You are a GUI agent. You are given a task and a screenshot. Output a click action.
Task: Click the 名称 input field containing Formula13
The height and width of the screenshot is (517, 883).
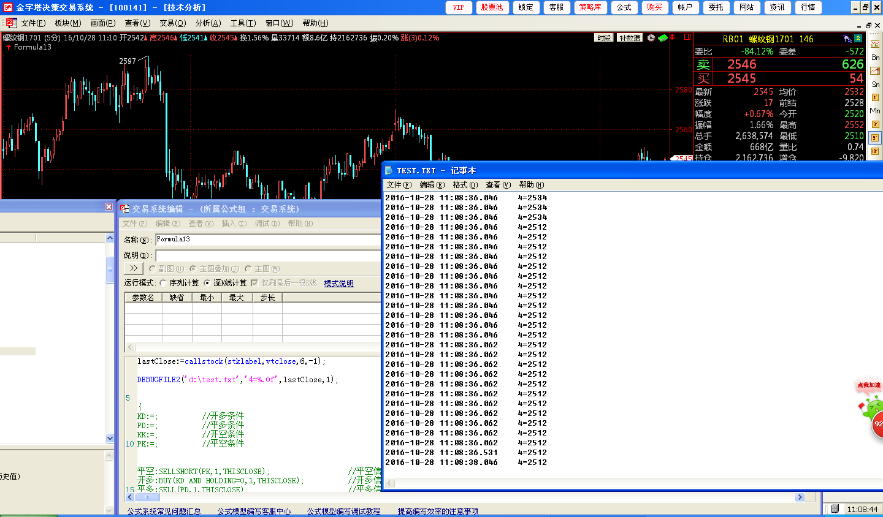pyautogui.click(x=268, y=240)
